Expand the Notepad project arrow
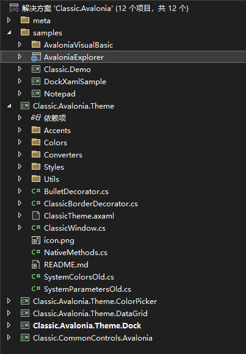Viewport: 246px width, 354px height. (20, 93)
